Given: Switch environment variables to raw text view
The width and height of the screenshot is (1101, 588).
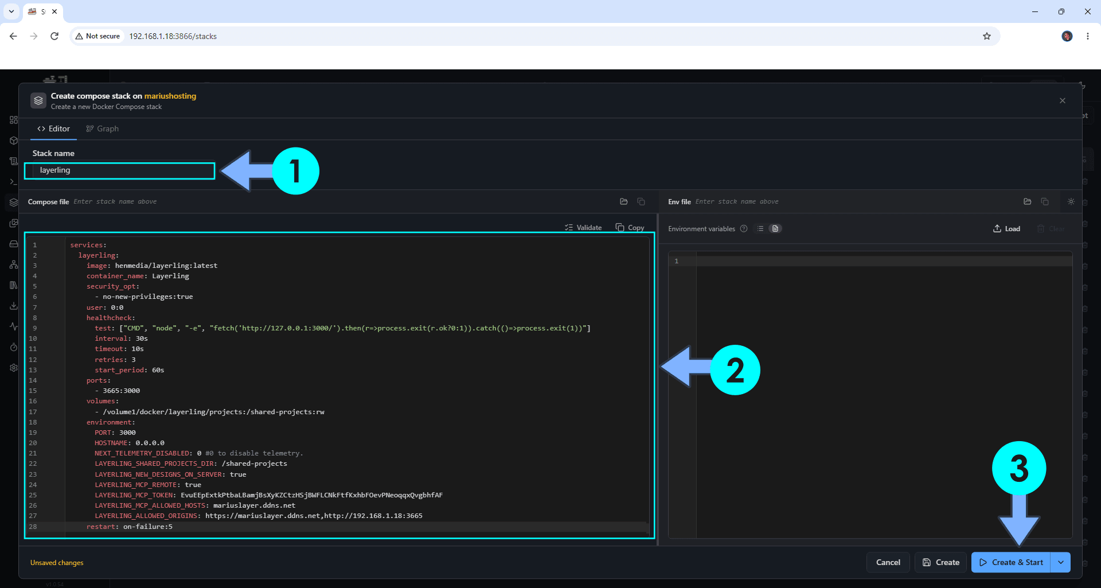Looking at the screenshot, I should tap(775, 228).
